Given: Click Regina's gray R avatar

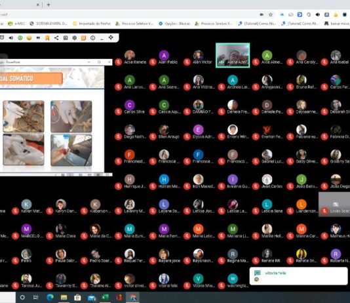Looking at the screenshot, I should pos(233,254).
